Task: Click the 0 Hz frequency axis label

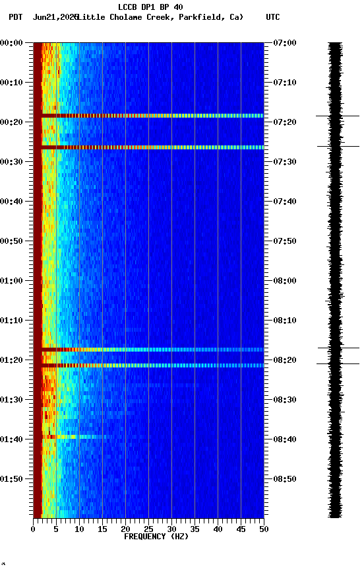Action: [x=33, y=529]
